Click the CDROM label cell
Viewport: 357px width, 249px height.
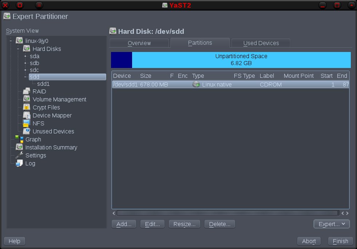click(271, 84)
